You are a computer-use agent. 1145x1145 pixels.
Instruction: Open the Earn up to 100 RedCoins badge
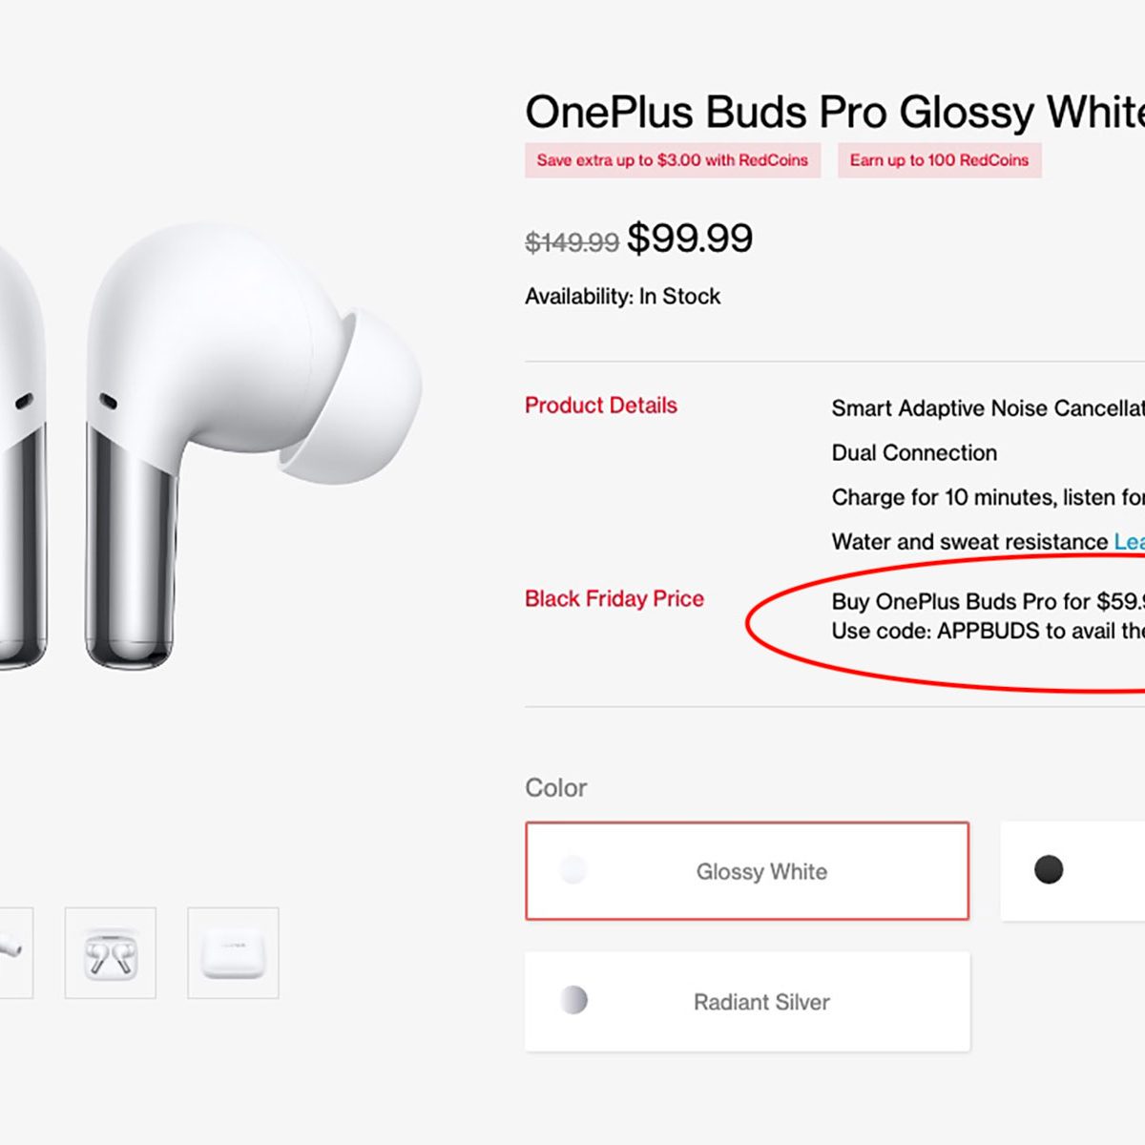coord(939,160)
